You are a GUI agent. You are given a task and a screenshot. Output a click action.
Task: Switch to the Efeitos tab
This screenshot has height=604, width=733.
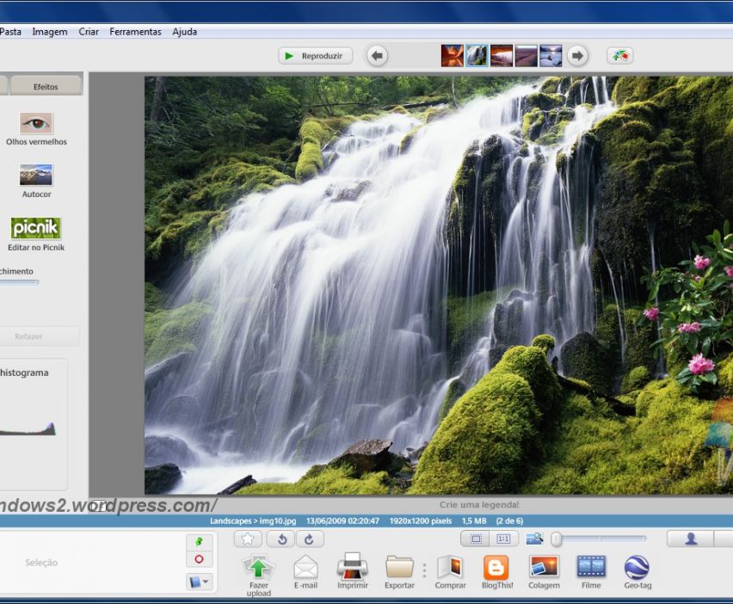(46, 86)
